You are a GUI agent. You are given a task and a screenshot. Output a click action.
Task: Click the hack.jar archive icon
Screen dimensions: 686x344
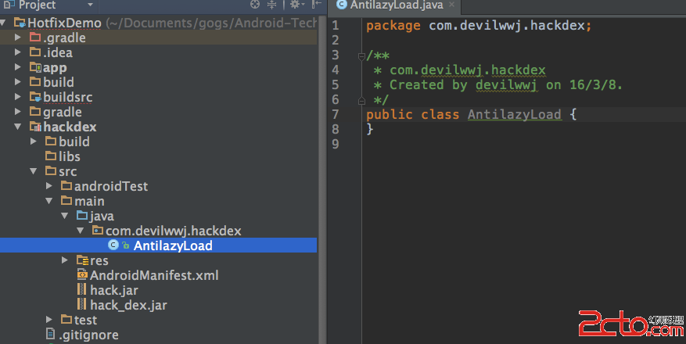[81, 290]
